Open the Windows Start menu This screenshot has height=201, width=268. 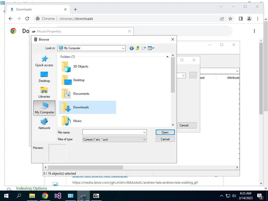[6, 196]
